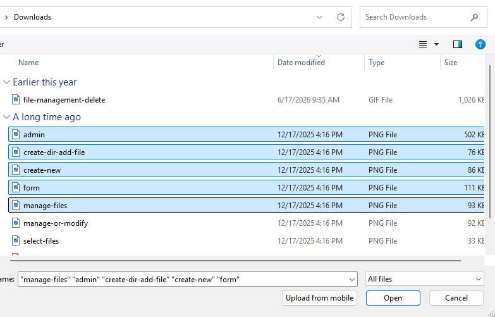Click the Earlier this year group label
This screenshot has width=495, height=317.
[44, 82]
